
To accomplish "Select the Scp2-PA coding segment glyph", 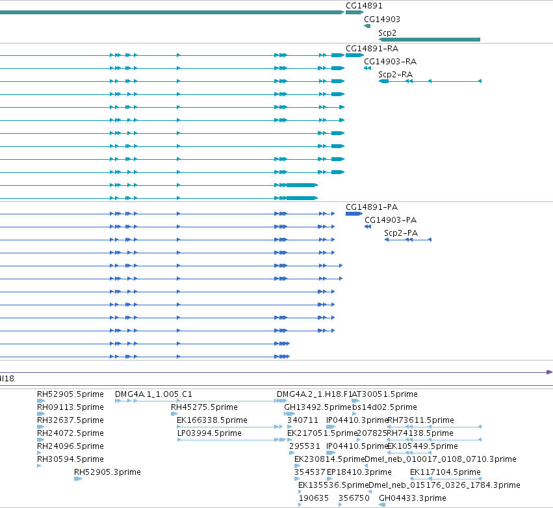I will 408,240.
